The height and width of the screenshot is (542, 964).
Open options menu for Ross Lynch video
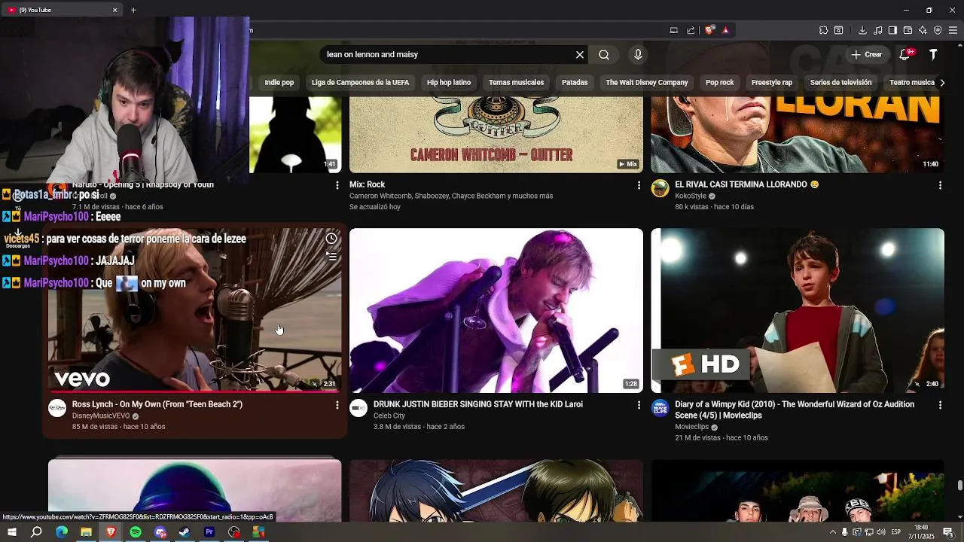[337, 405]
